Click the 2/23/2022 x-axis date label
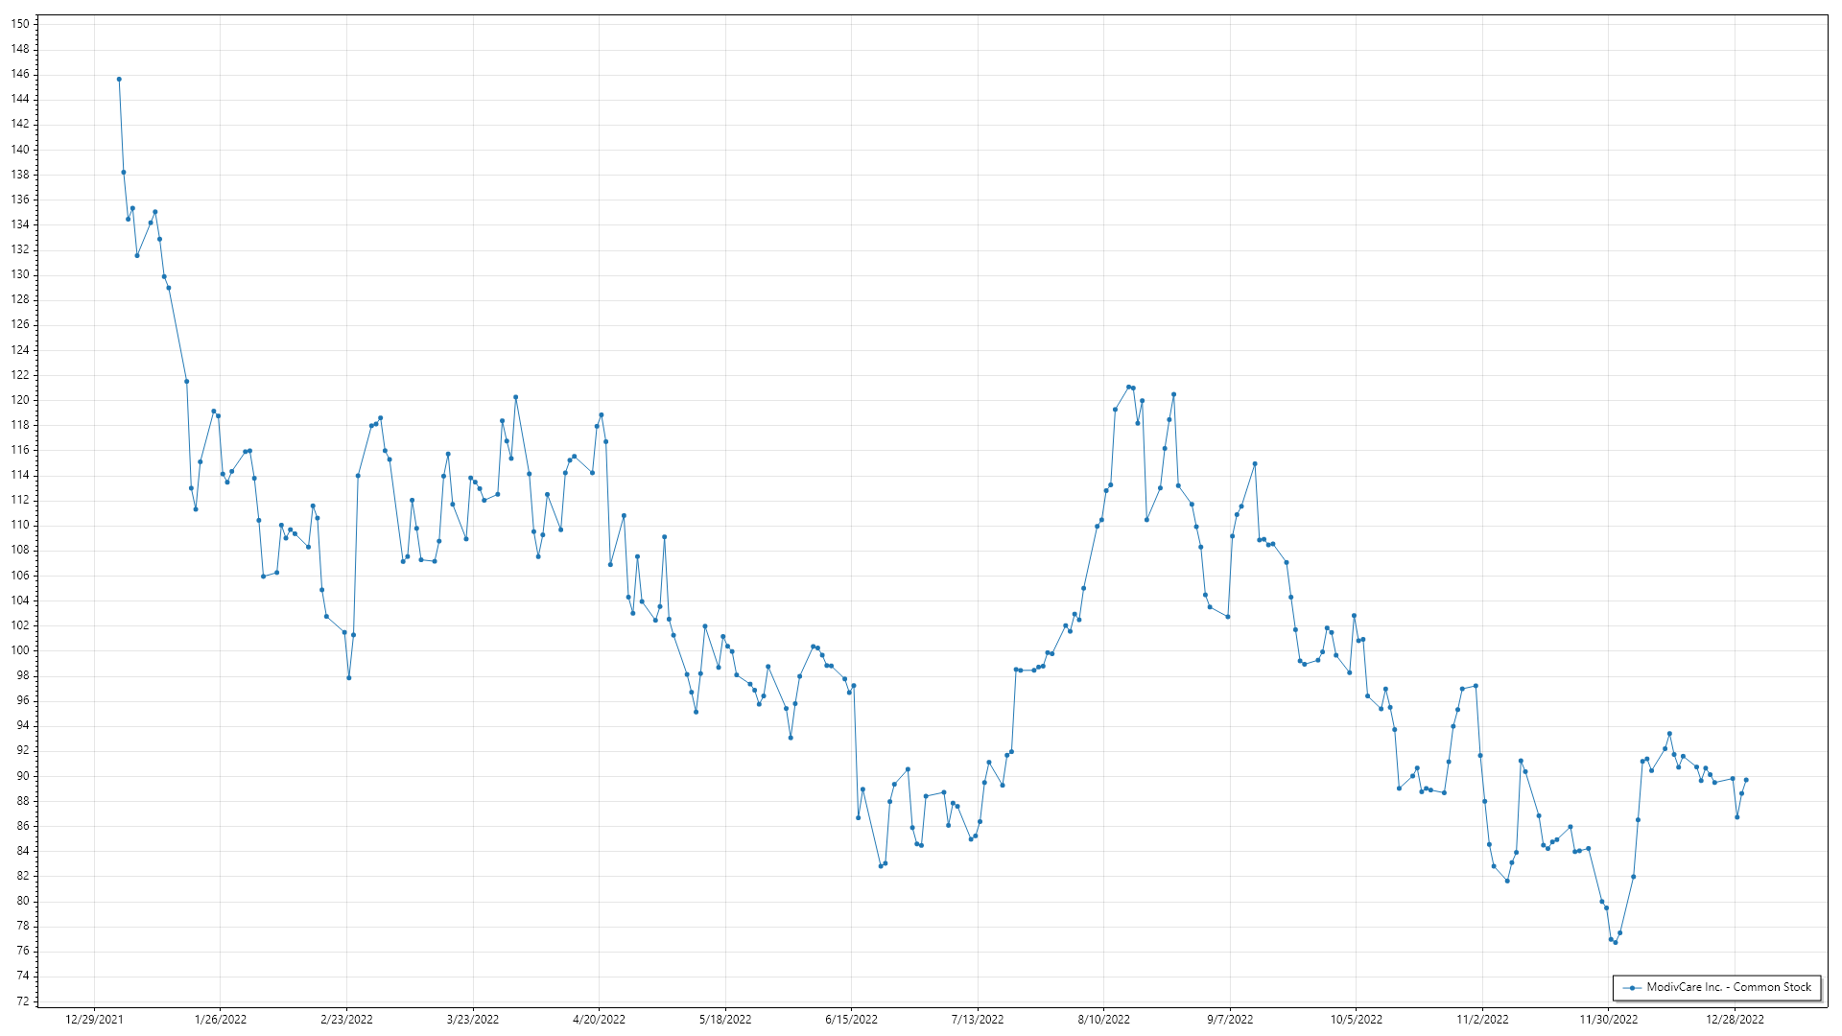Image resolution: width=1842 pixels, height=1036 pixels. click(x=346, y=1020)
